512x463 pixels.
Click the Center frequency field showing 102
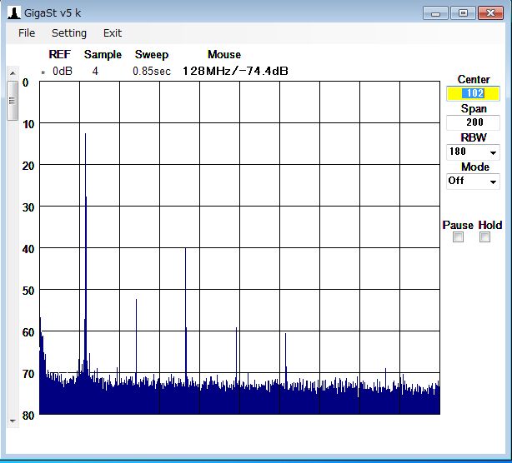pyautogui.click(x=473, y=93)
